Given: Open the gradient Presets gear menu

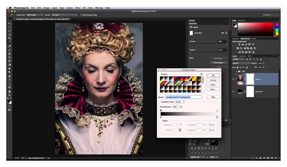Looking at the screenshot, I should [201, 74].
